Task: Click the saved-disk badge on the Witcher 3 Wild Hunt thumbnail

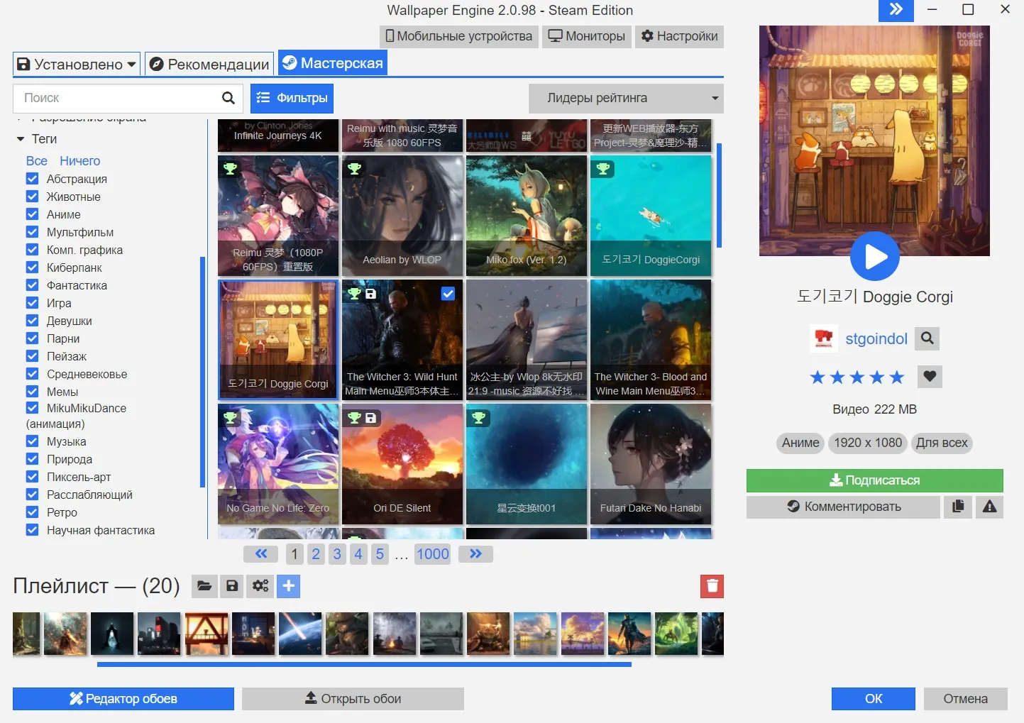Action: [370, 294]
